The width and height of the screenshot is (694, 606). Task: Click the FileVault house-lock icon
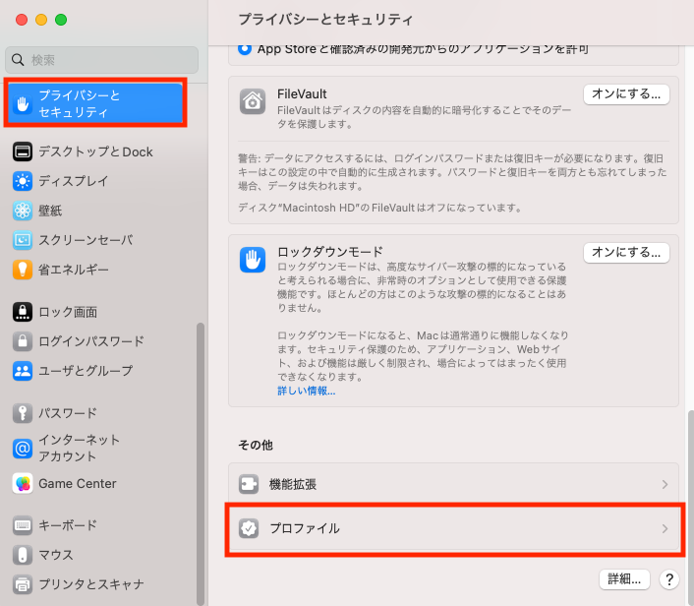(x=253, y=101)
